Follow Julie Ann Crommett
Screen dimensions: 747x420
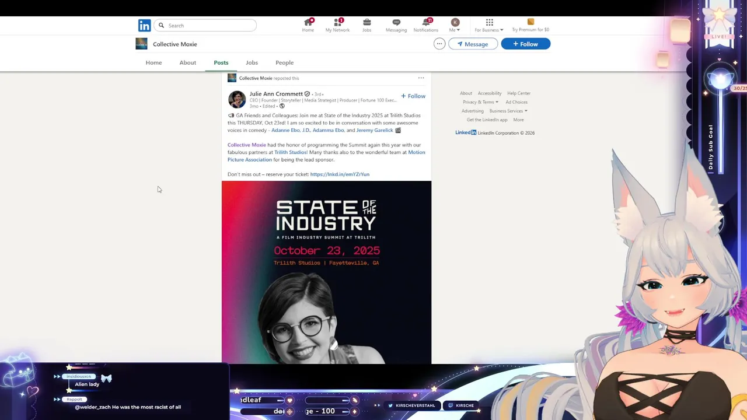click(413, 96)
